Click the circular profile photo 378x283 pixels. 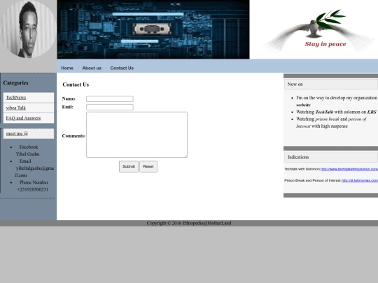[28, 29]
